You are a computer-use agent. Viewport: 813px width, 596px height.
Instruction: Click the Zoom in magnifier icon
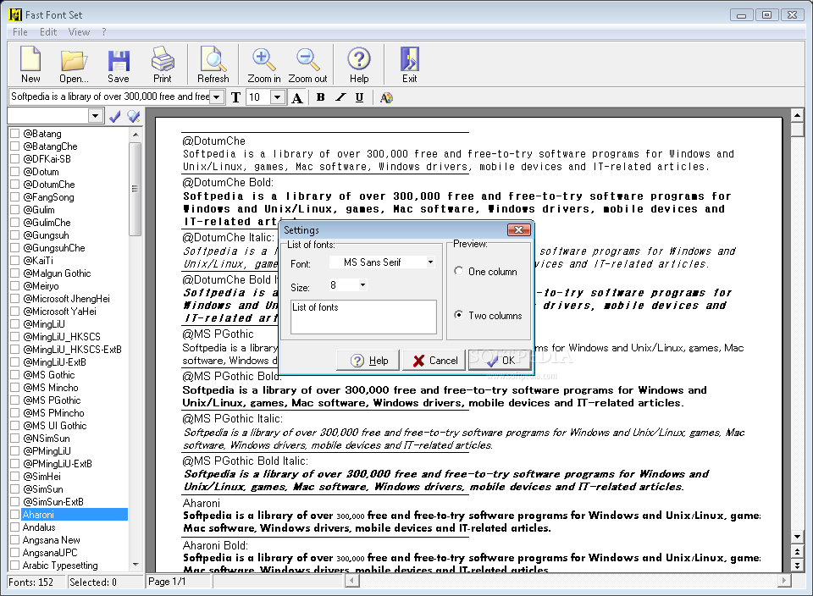tap(264, 64)
